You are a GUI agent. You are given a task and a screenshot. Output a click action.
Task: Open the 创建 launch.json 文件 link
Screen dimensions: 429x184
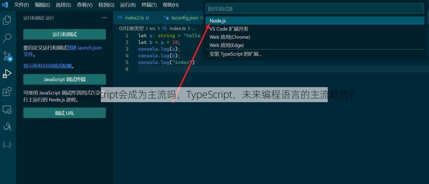click(x=84, y=48)
